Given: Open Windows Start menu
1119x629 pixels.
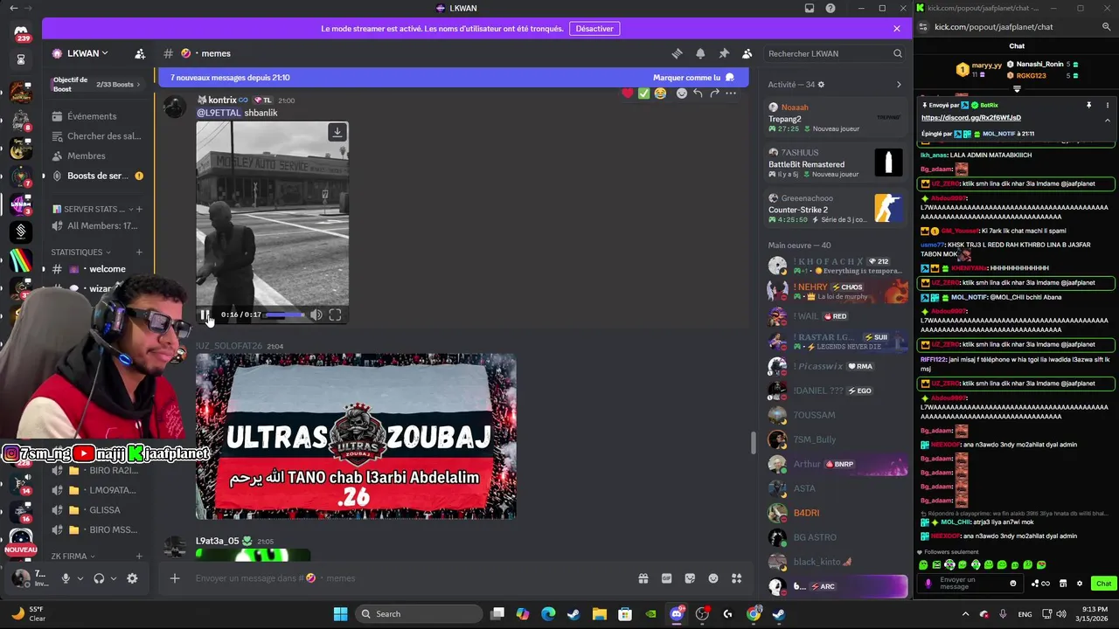Looking at the screenshot, I should coord(340,614).
